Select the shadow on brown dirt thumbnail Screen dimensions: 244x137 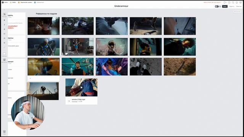pyautogui.click(x=180, y=67)
